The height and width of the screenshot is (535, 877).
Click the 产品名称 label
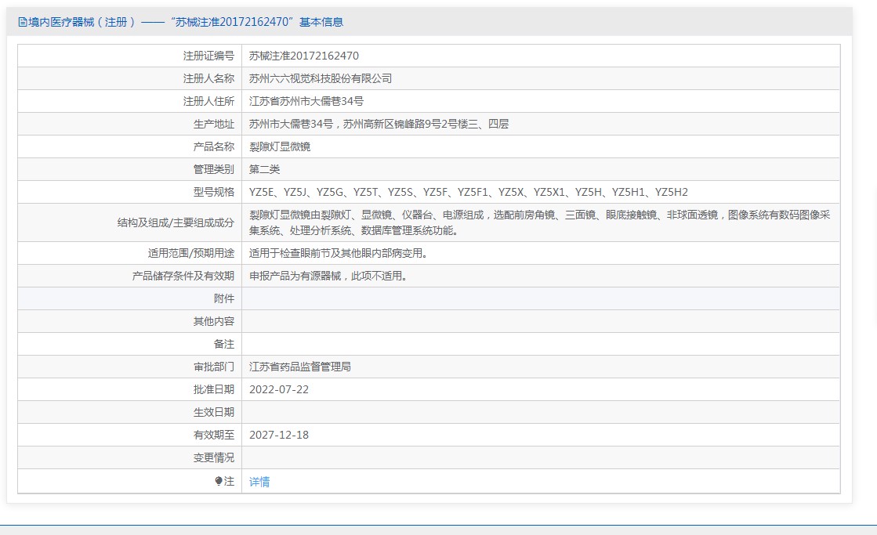click(214, 146)
